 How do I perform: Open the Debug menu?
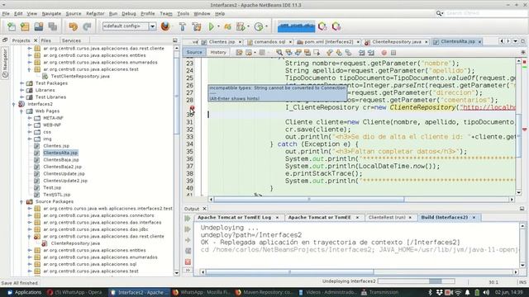(129, 14)
